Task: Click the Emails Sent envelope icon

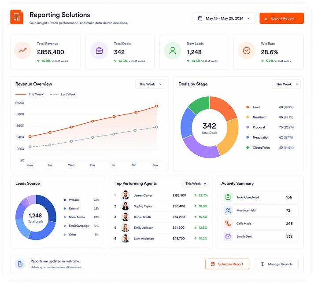Action: (228, 236)
